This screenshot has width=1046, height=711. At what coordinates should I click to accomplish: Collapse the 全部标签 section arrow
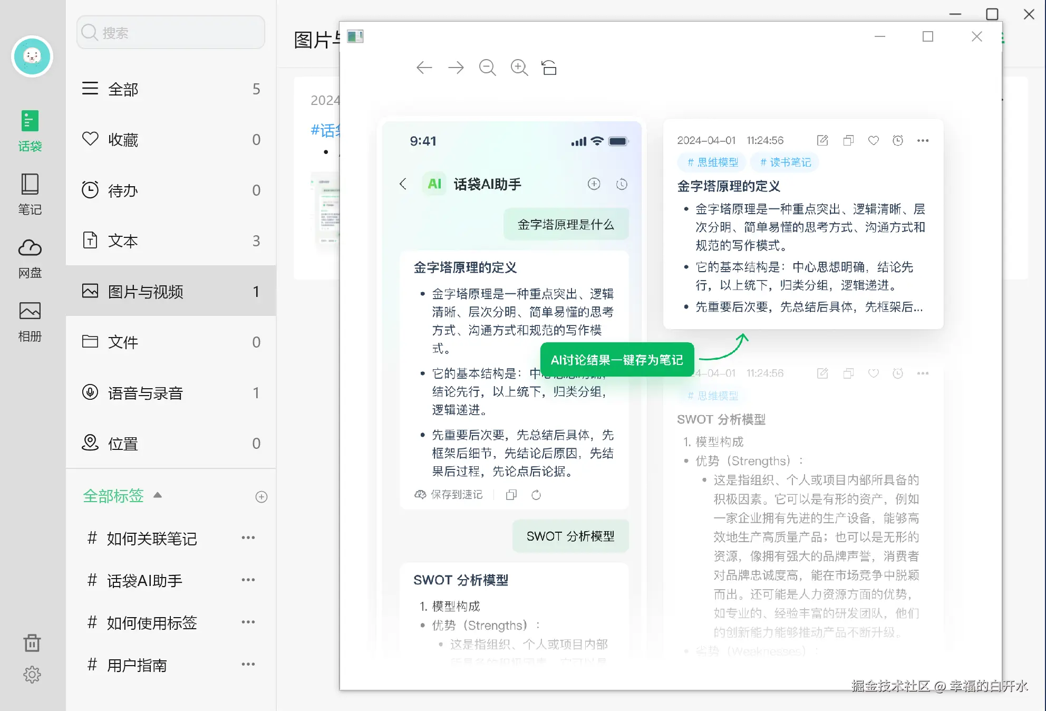coord(157,496)
